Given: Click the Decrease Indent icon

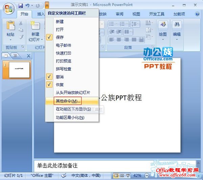Looking at the screenshot, I should [111, 32].
